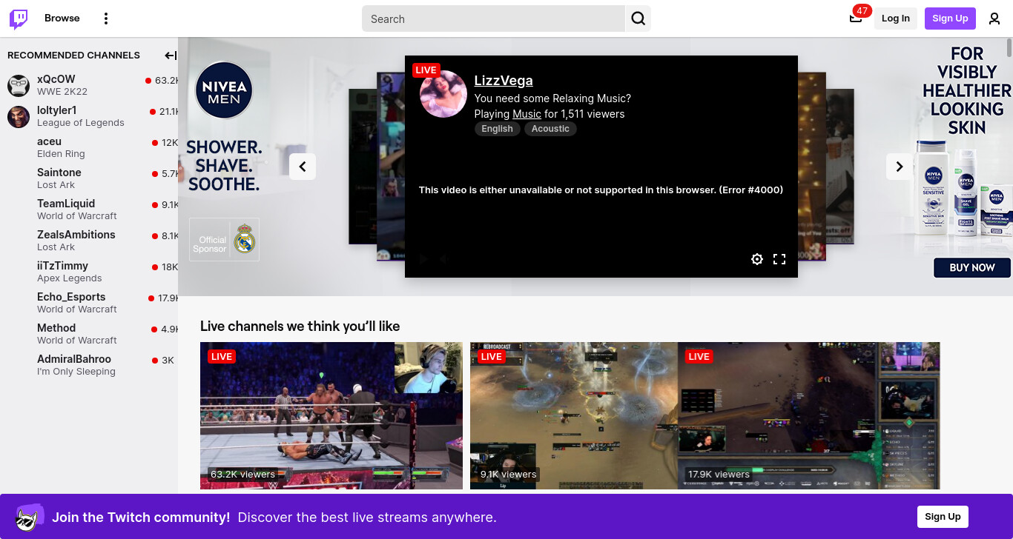The height and width of the screenshot is (539, 1013).
Task: Open loltyler1's avatar in the sidebar
Action: [19, 116]
